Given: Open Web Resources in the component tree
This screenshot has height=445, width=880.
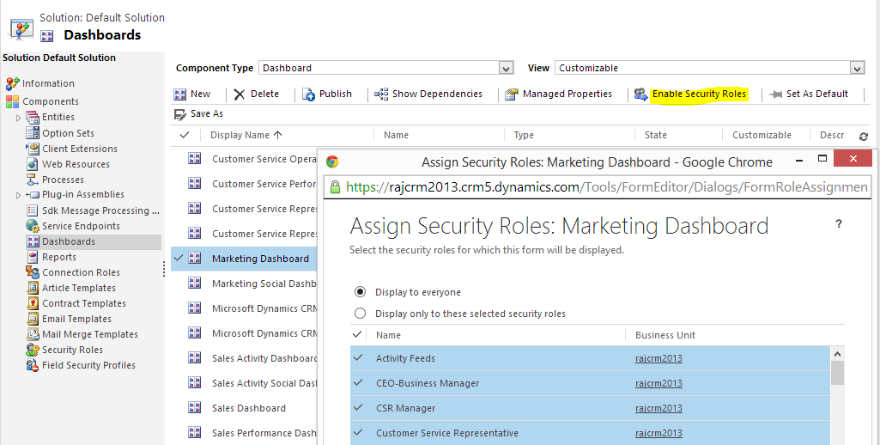Looking at the screenshot, I should coord(76,164).
